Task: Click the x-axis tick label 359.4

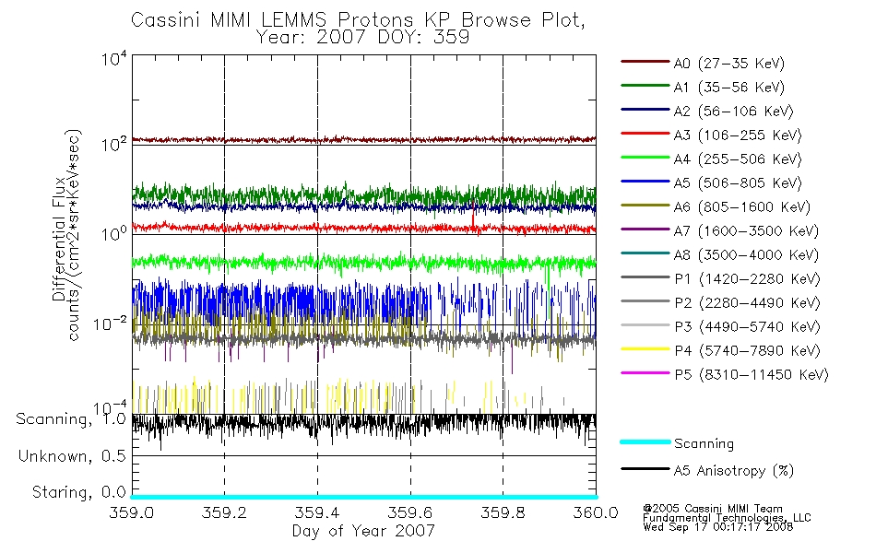Action: point(317,512)
